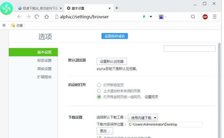Click the text alpha目前不是默认浏览器
224x138 pixels.
coord(117,69)
